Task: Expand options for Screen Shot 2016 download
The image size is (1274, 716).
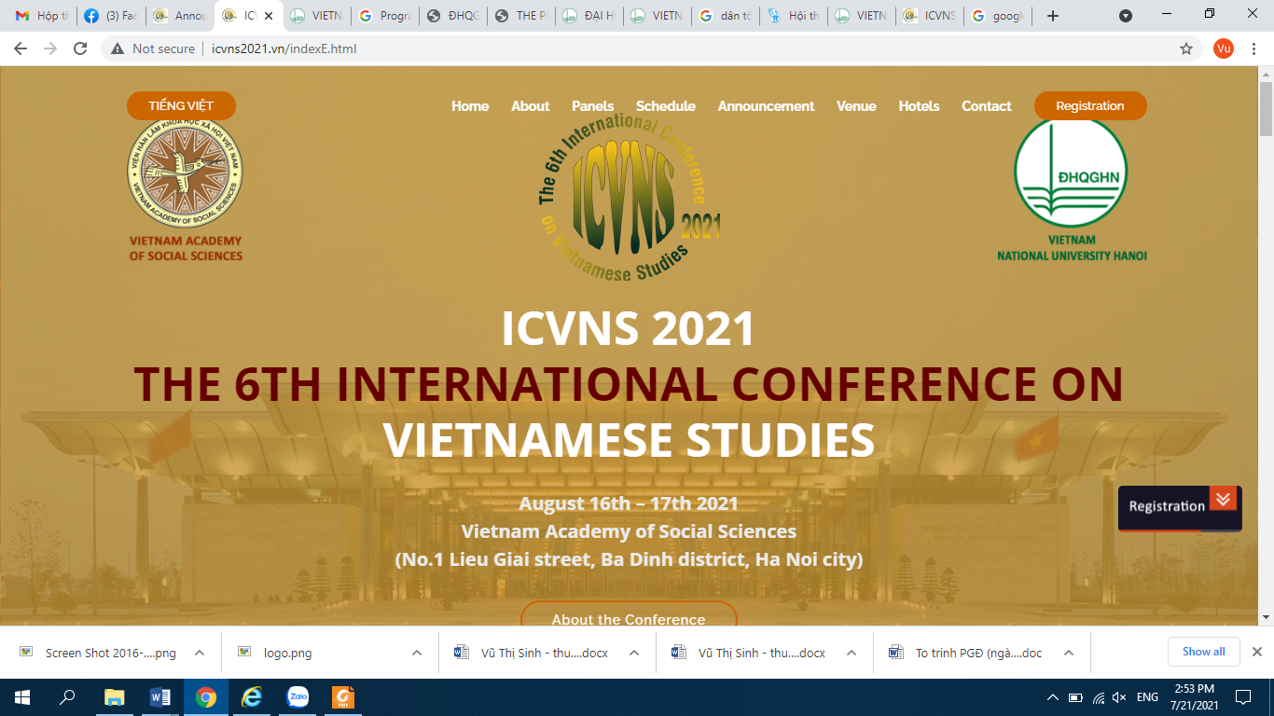Action: 200,653
